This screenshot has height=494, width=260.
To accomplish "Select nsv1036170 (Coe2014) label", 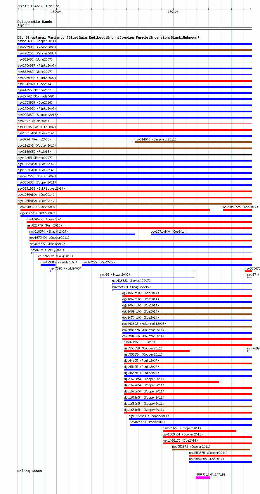I will coord(180,440).
